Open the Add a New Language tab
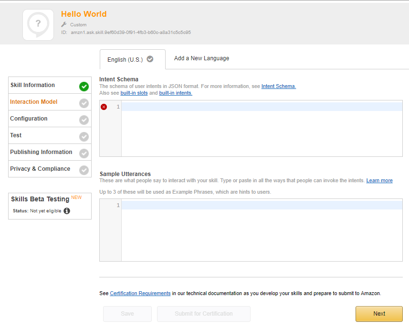Viewport: 409px width, 330px height. point(201,58)
